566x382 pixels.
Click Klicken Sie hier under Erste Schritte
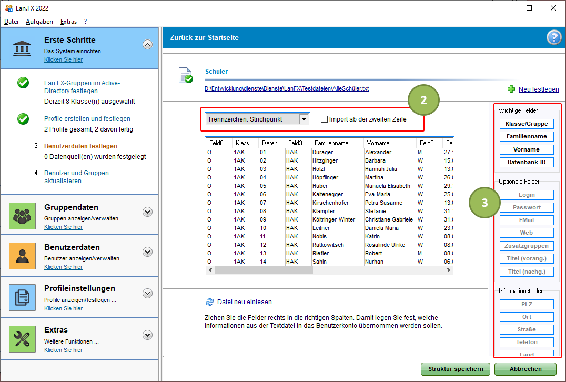click(x=63, y=59)
